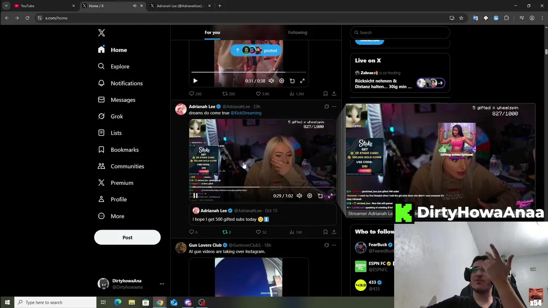Open Messages in sidebar
This screenshot has height=308, width=548.
pos(116,100)
